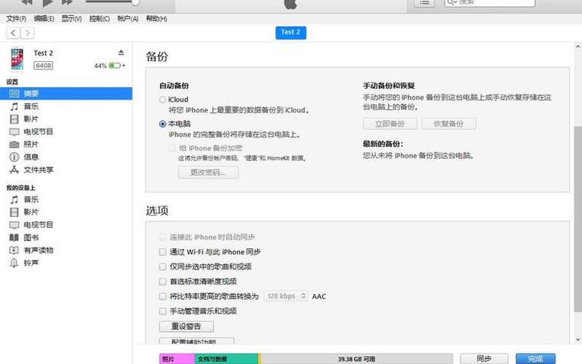Click the search input field
Image resolution: width=582 pixels, height=364 pixels.
coord(490,3)
